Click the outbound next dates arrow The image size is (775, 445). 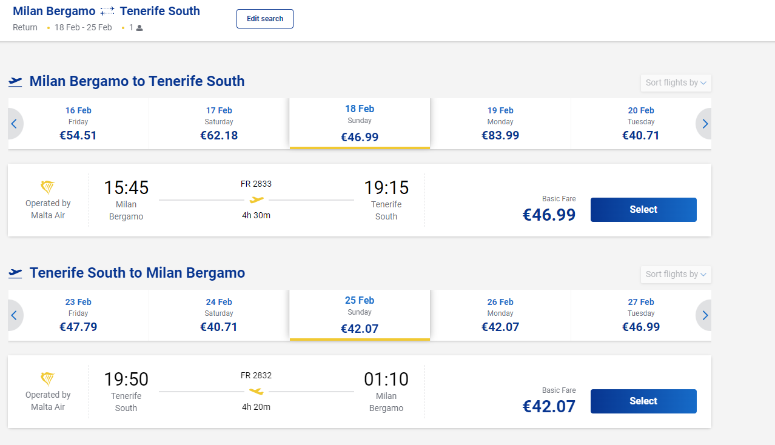[704, 124]
